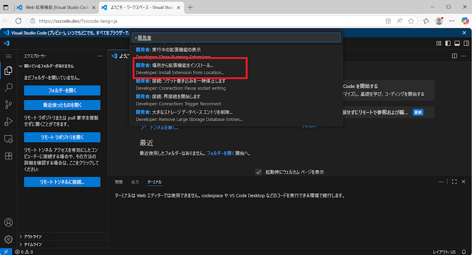This screenshot has width=472, height=255.
Task: Open the Accounts menu icon
Action: 8,222
